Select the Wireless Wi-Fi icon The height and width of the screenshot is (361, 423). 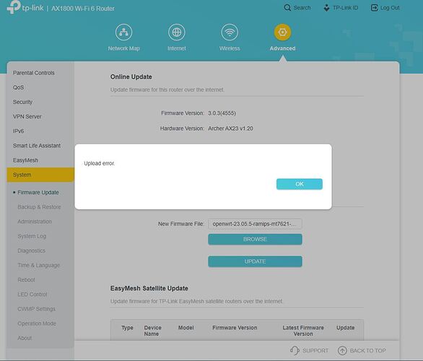tap(230, 32)
